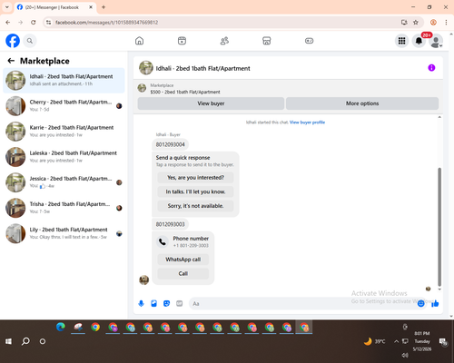Open the Gaming controller icon
Viewport: 454px width, 363px height.
tap(309, 41)
